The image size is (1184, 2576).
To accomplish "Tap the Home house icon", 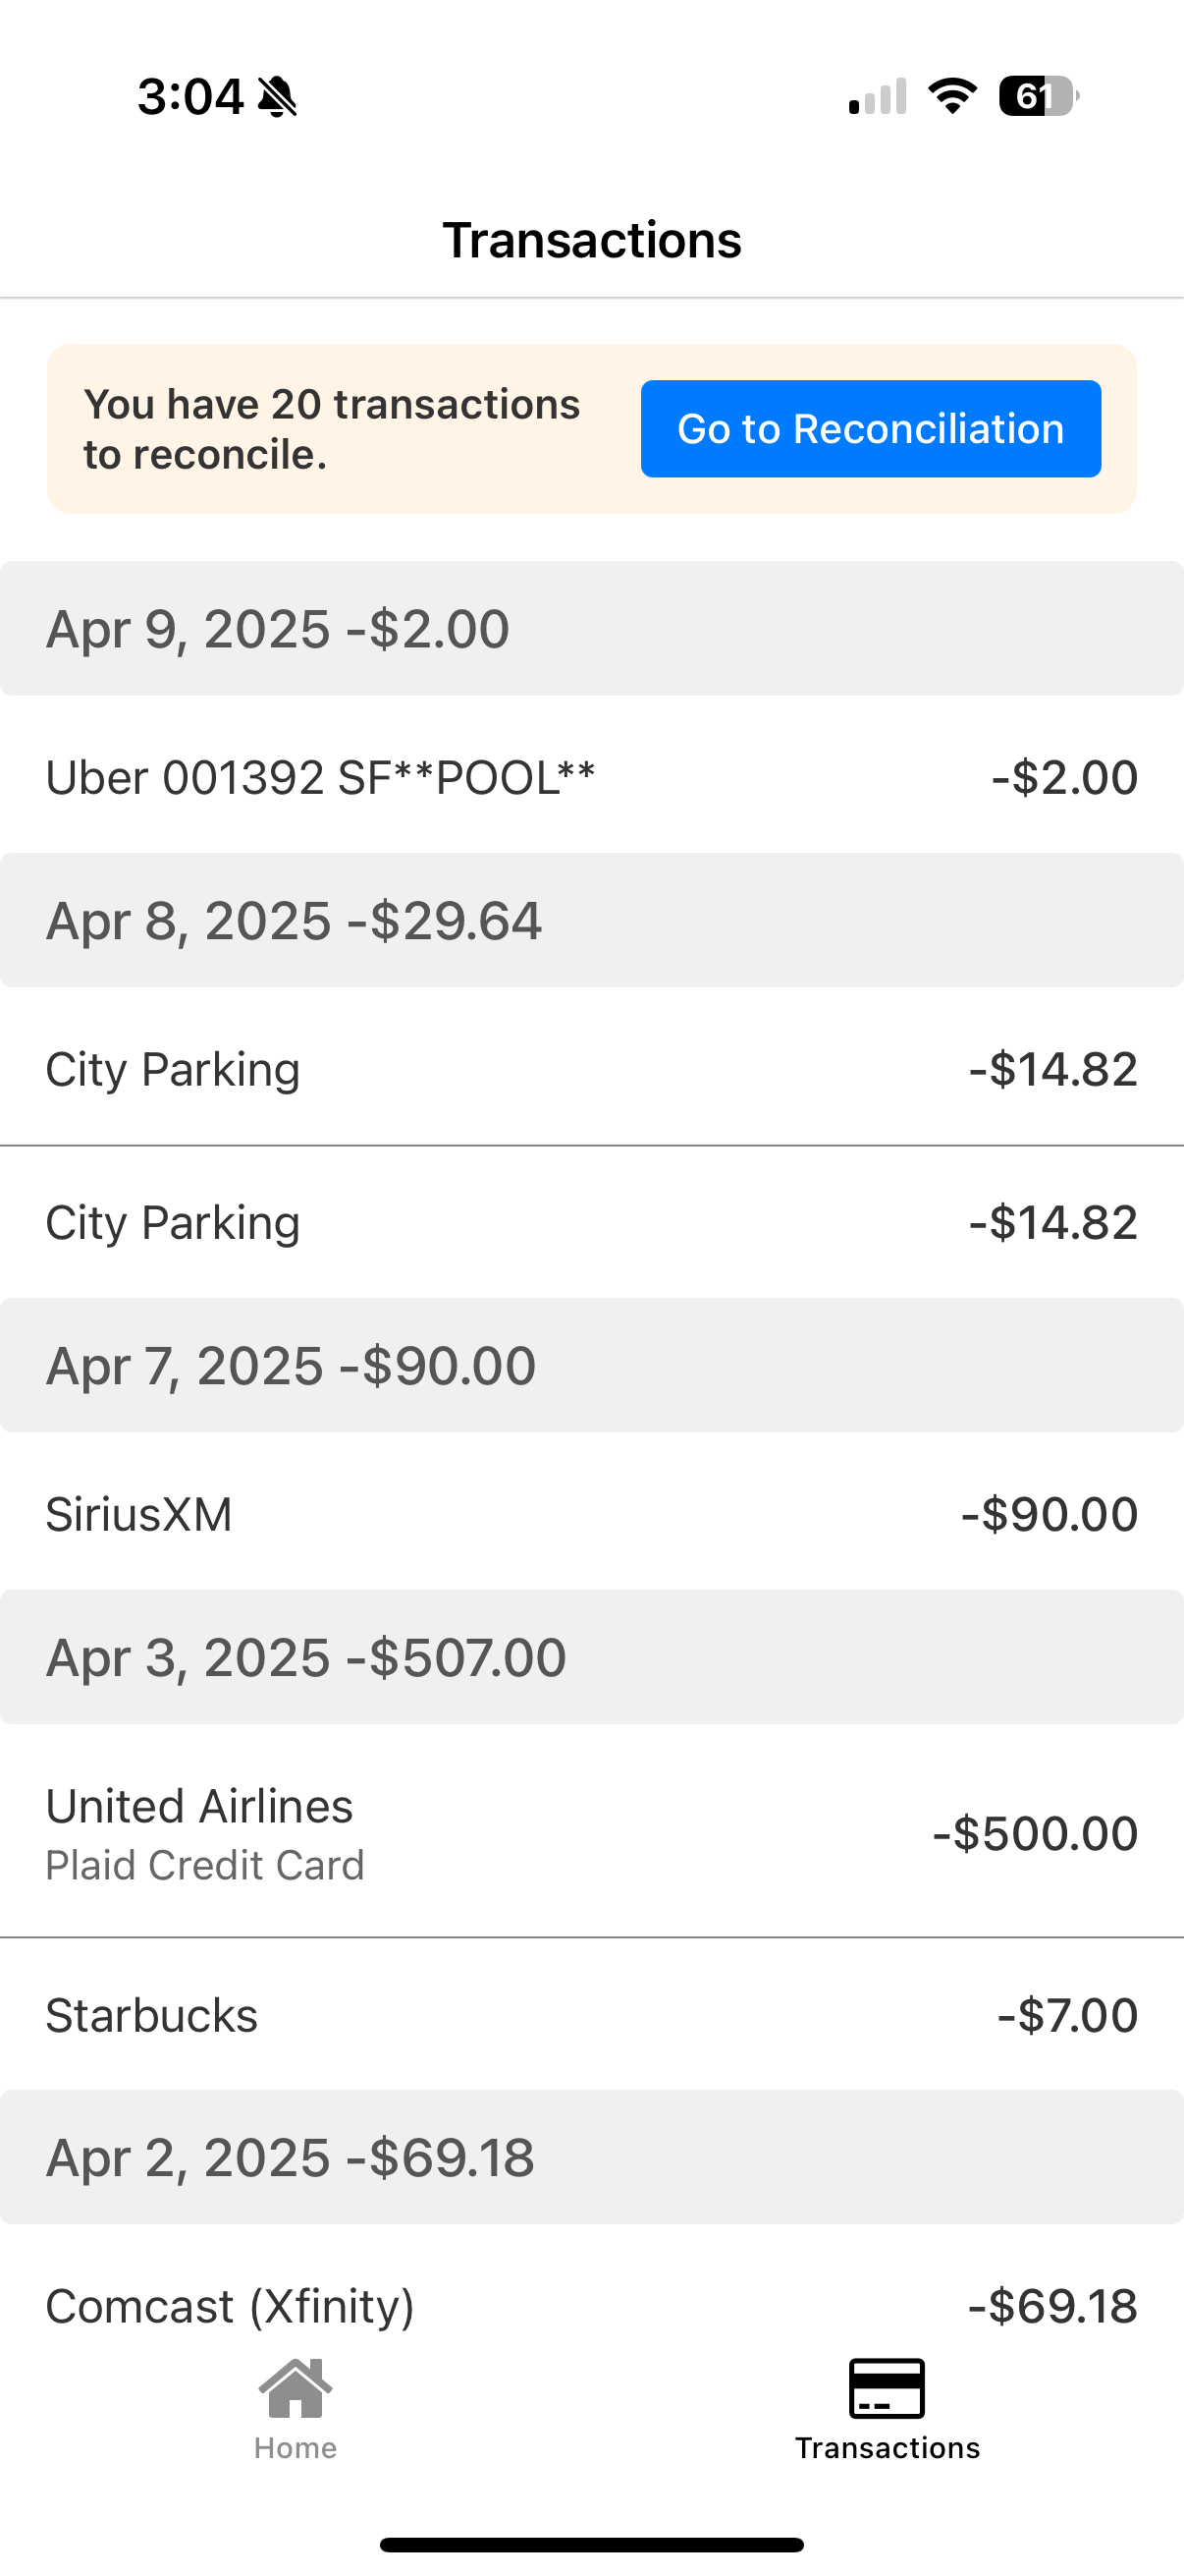I will (x=295, y=2388).
